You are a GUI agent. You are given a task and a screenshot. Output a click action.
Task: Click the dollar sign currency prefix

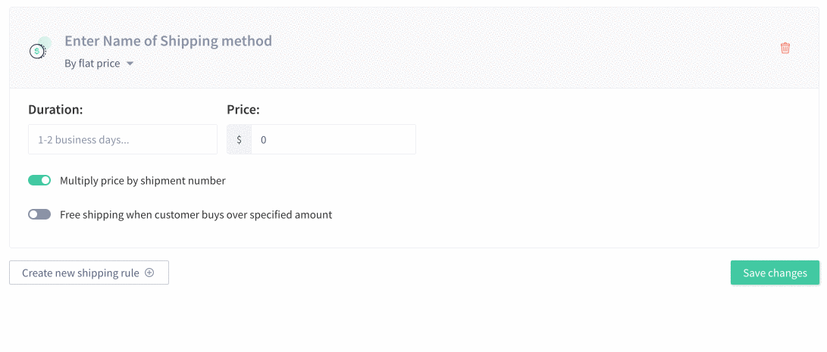tap(240, 139)
